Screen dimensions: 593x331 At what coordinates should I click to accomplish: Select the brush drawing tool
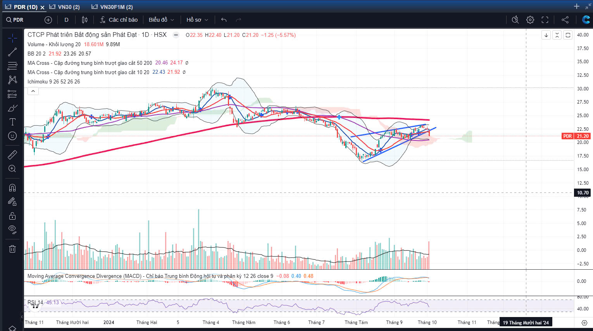(x=12, y=108)
